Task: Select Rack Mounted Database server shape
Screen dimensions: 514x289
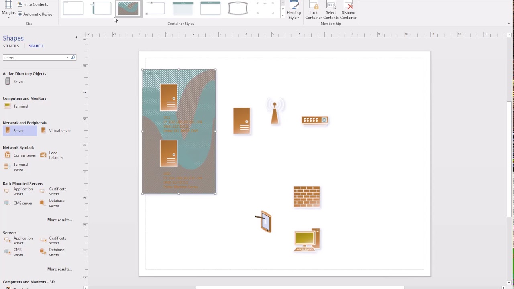Action: 53,203
